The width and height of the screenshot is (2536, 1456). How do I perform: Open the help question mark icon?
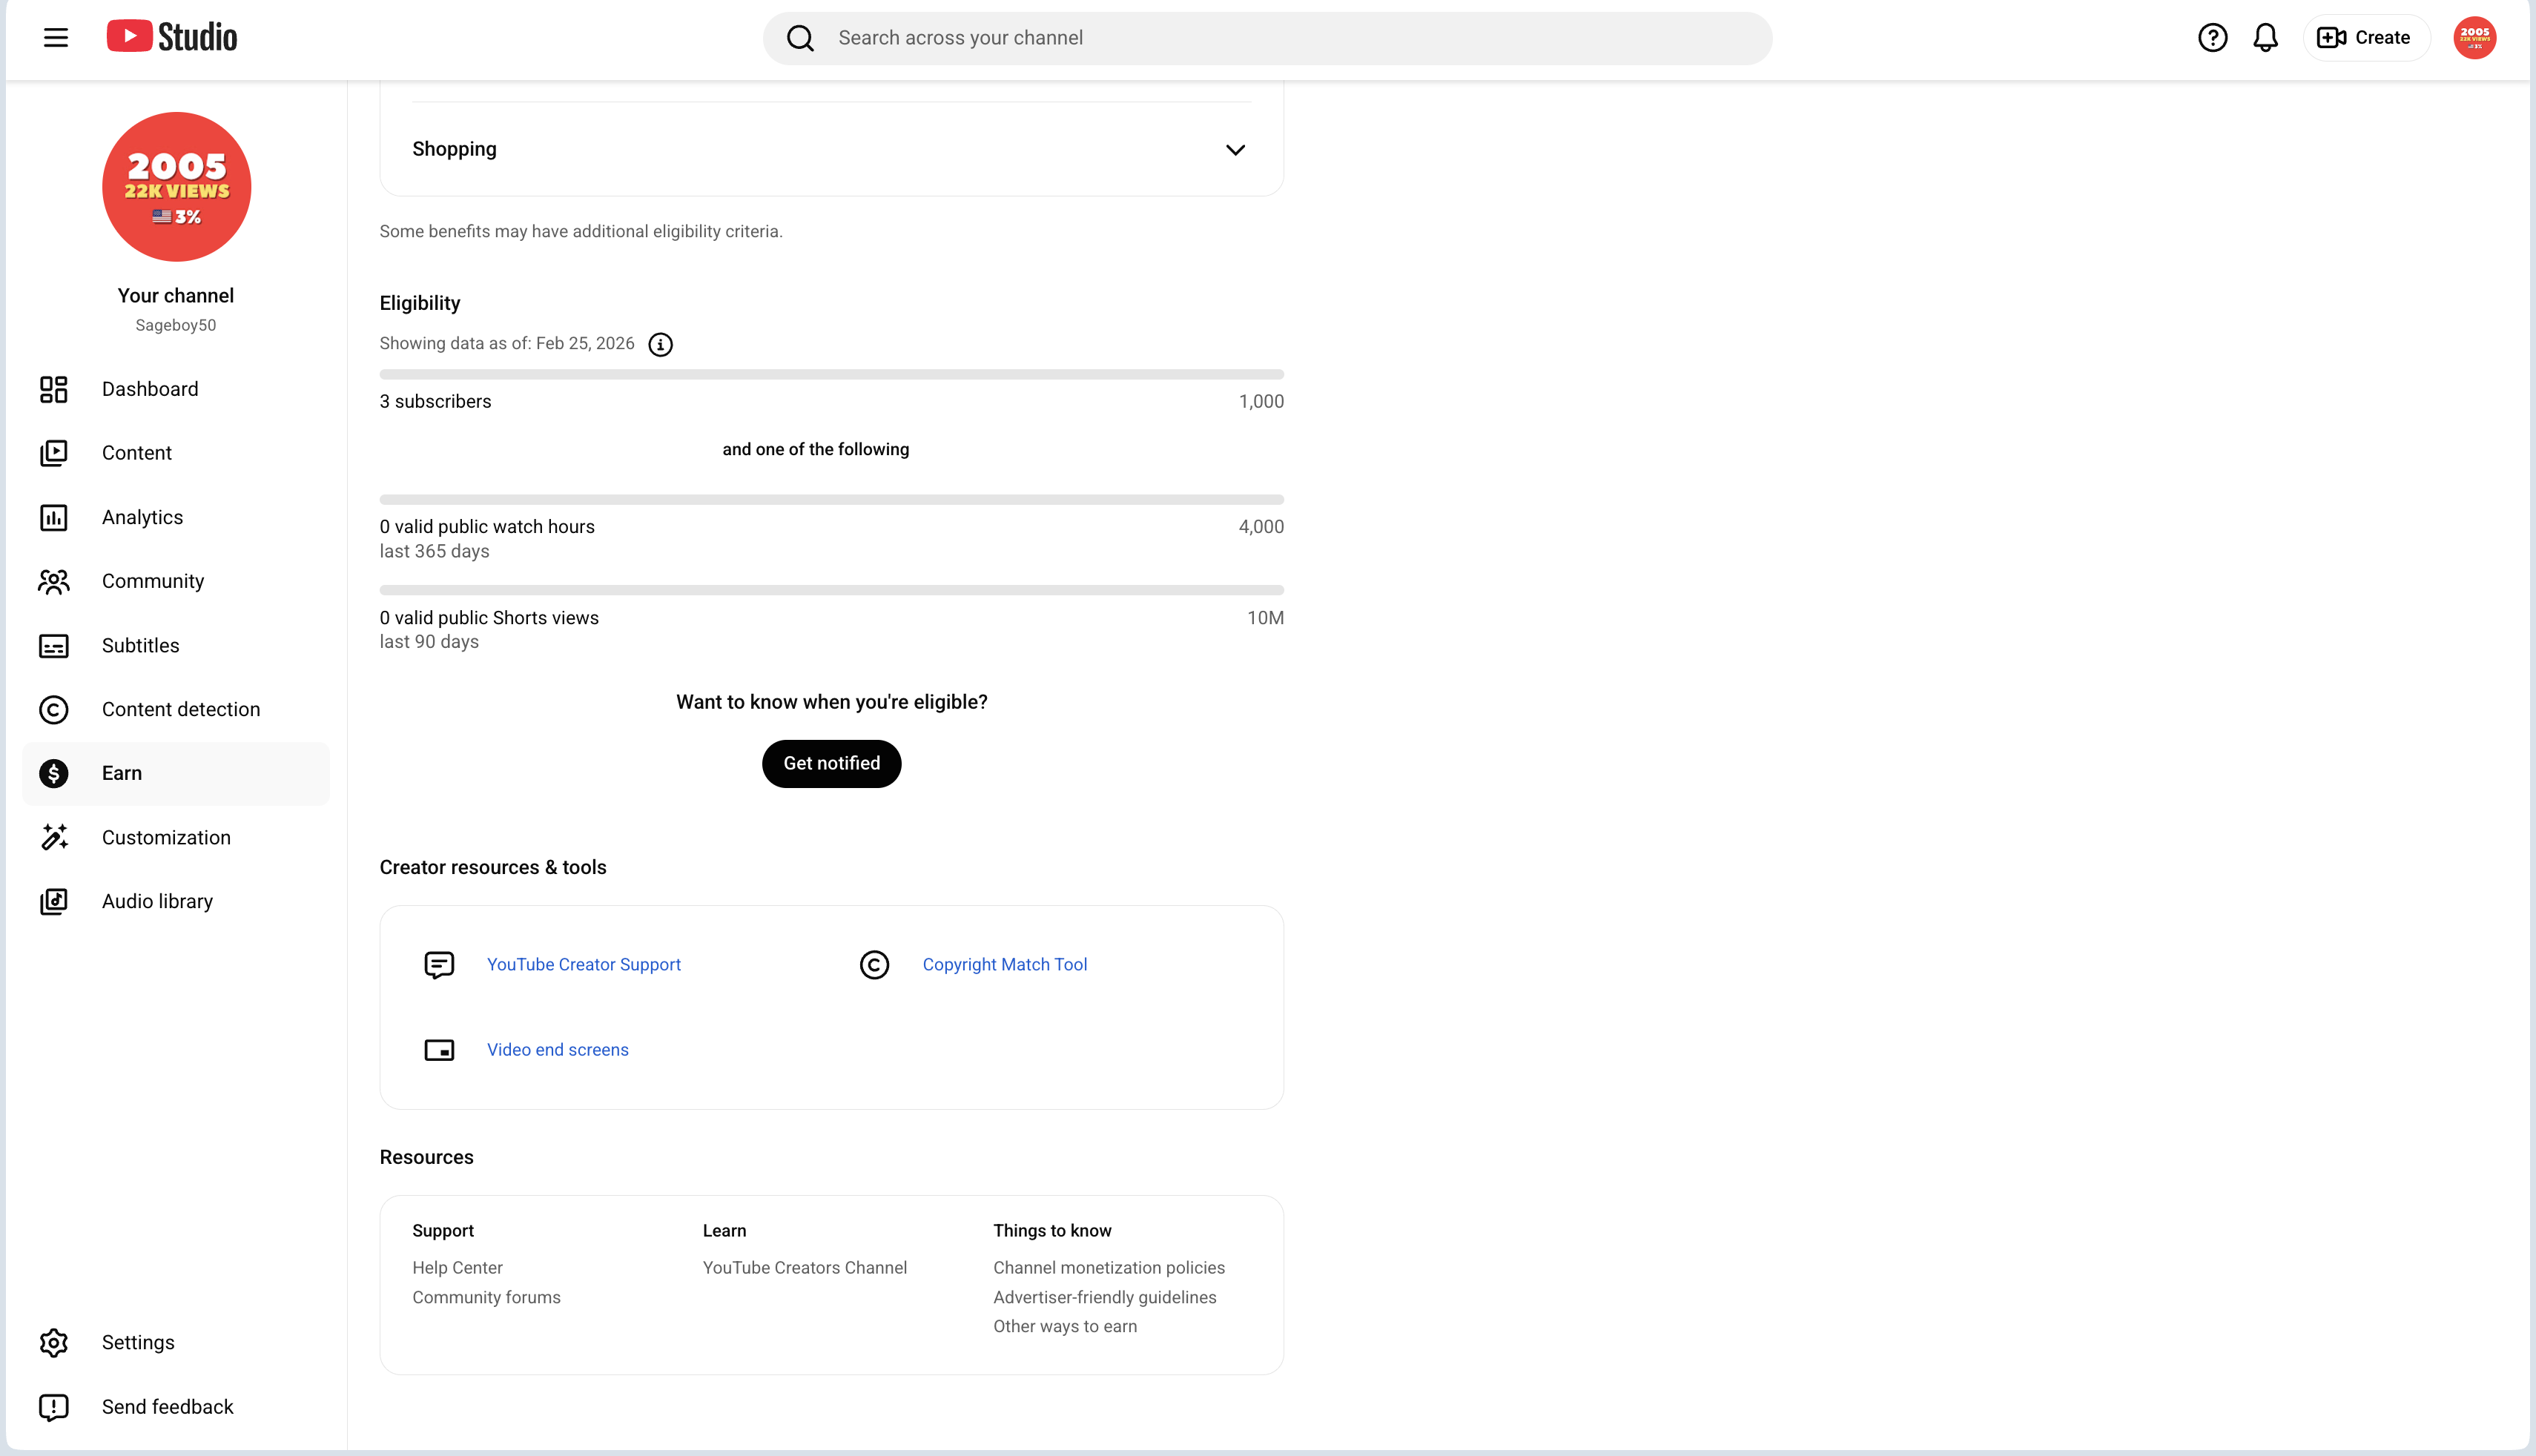click(2212, 38)
